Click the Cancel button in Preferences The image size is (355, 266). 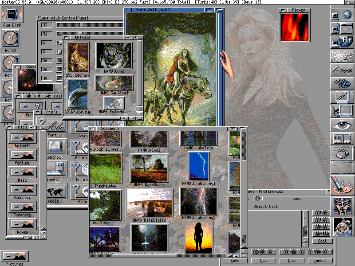click(x=320, y=261)
